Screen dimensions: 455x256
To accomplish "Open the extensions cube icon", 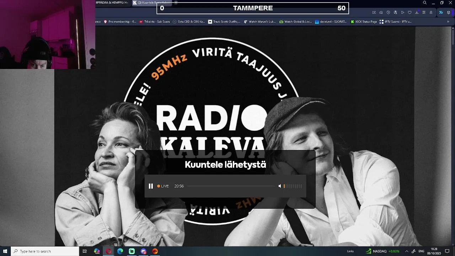I will coord(449,12).
